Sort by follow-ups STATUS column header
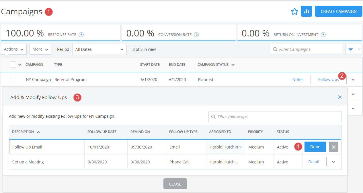 [x=283, y=132]
